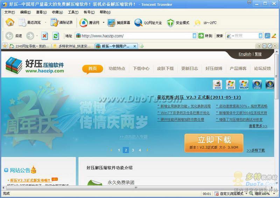Open a new tab with plus icon
The width and height of the screenshot is (280, 198).
[x=142, y=46]
